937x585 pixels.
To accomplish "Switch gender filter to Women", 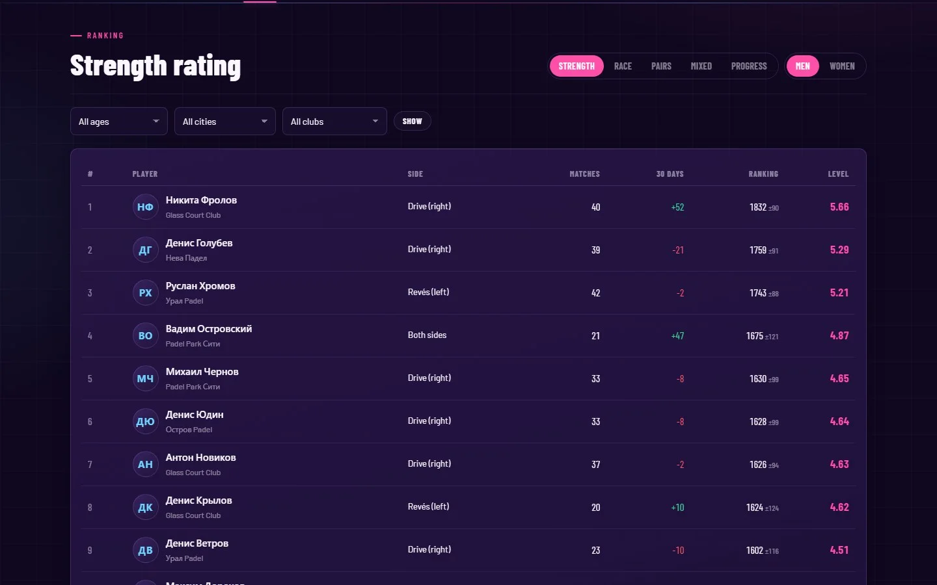I will pos(842,66).
